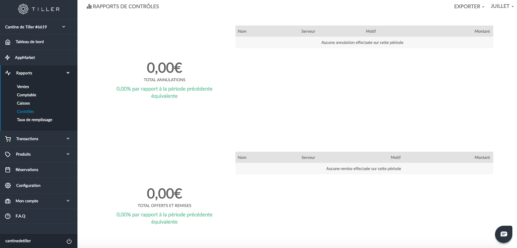Click the AppMarket lightning bolt icon
This screenshot has width=517, height=248.
click(8, 58)
